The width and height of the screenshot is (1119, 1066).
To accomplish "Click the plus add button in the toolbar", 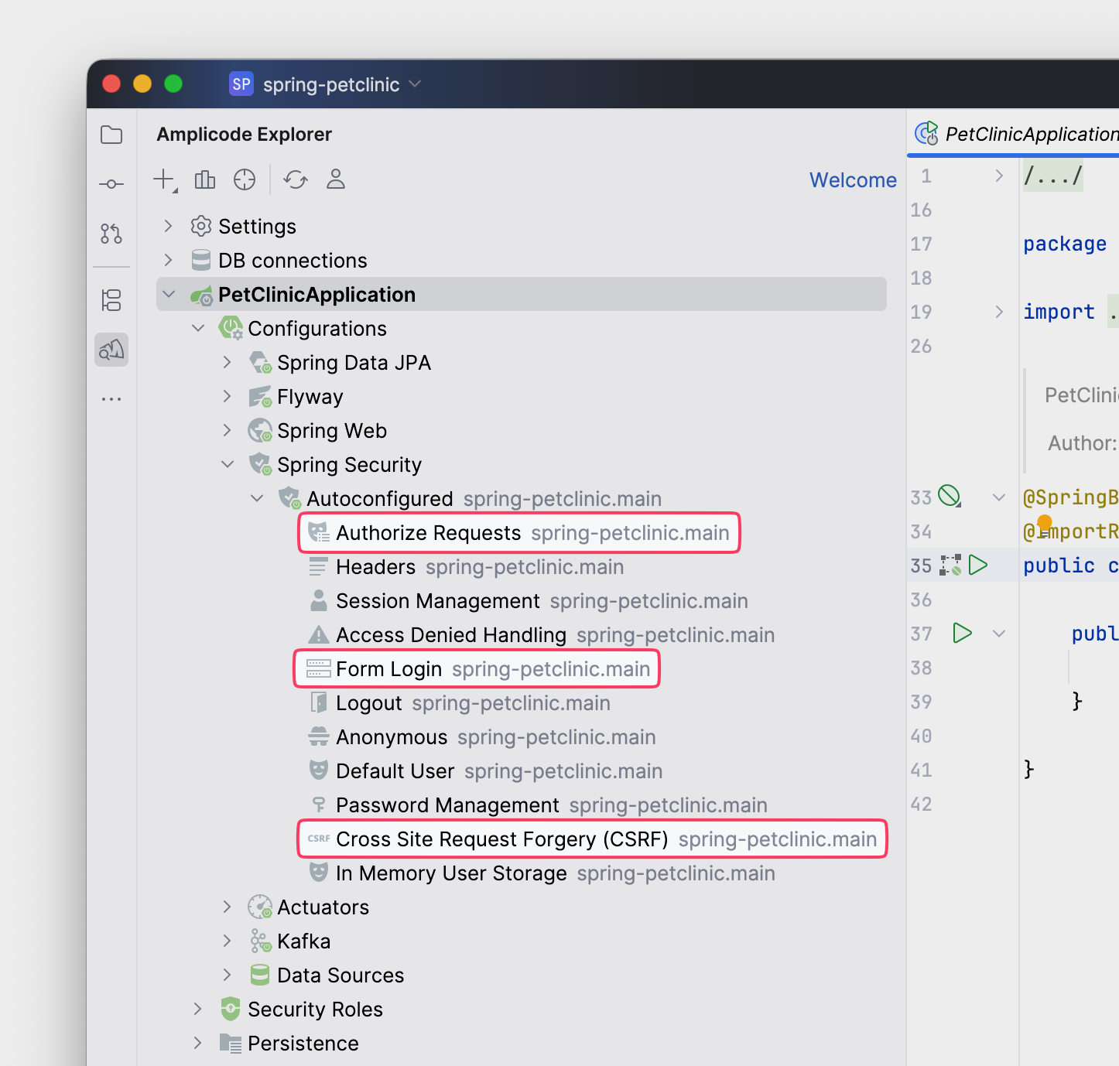I will coord(164,179).
